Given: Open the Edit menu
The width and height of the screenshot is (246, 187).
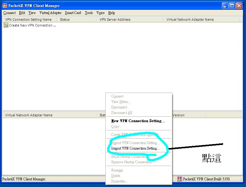Looking at the screenshot, I should click(x=22, y=13).
